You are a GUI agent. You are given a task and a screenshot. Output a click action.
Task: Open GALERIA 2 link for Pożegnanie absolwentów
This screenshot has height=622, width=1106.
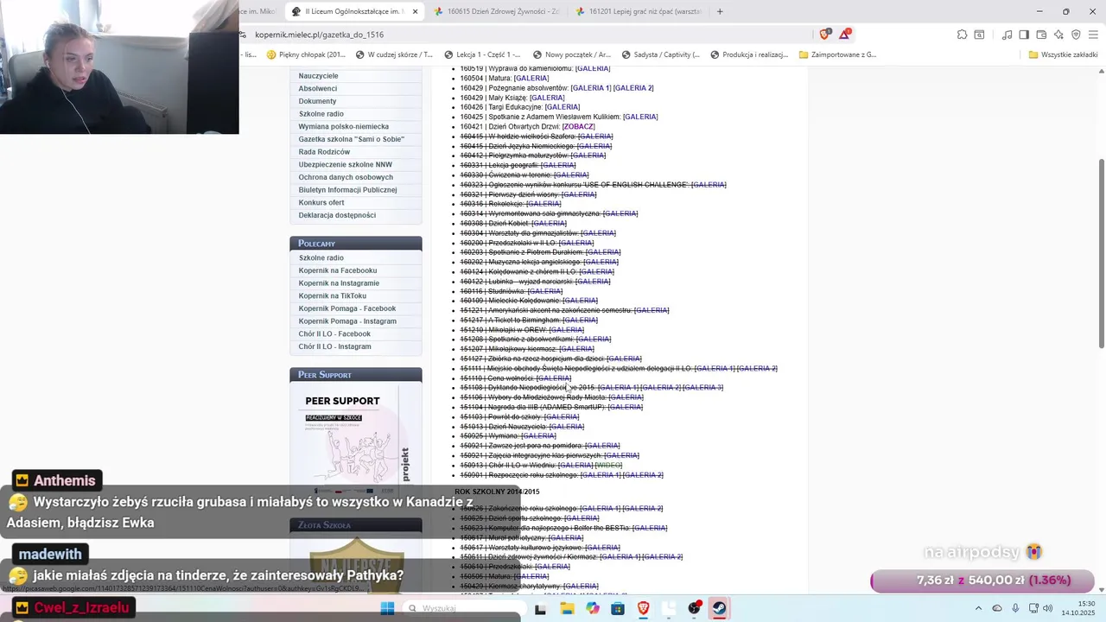click(633, 88)
